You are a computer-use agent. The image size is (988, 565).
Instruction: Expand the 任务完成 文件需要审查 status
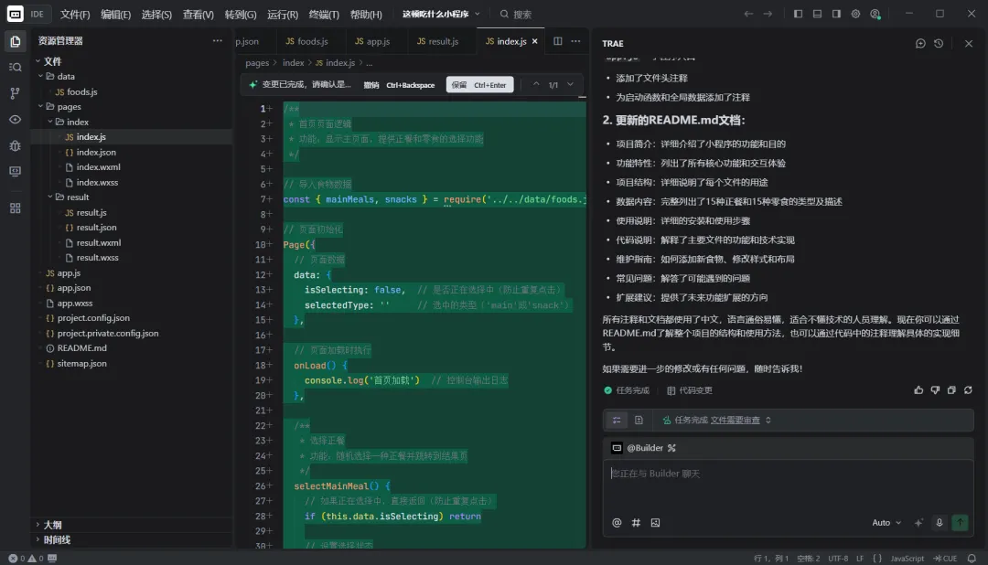click(768, 421)
